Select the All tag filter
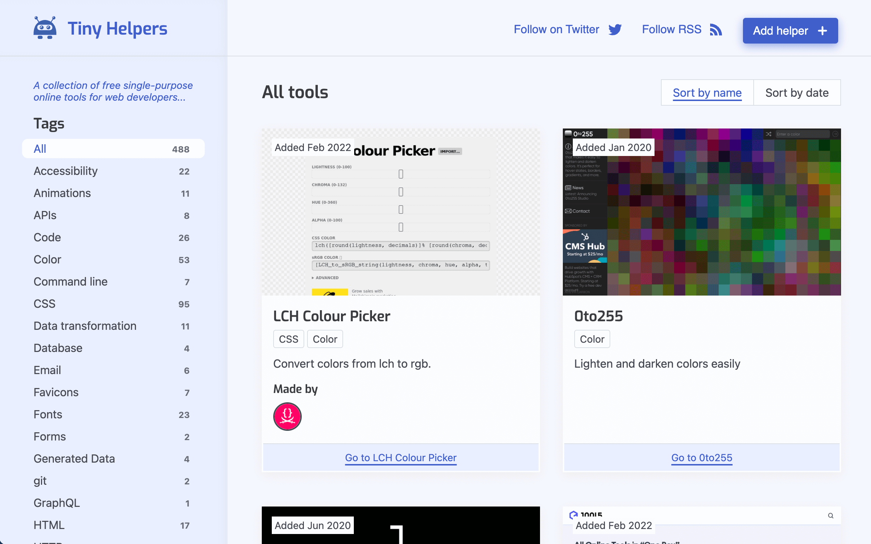This screenshot has width=871, height=544. pyautogui.click(x=113, y=148)
